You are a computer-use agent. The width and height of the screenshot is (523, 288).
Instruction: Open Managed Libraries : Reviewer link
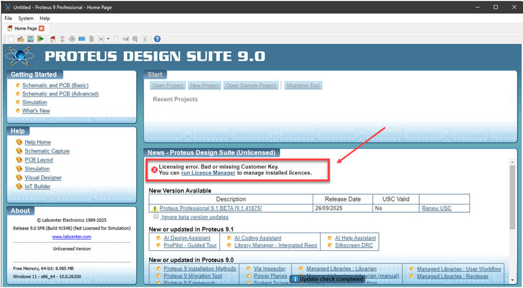tap(453, 277)
